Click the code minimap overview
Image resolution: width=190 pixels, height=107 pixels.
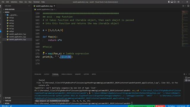click(185, 29)
